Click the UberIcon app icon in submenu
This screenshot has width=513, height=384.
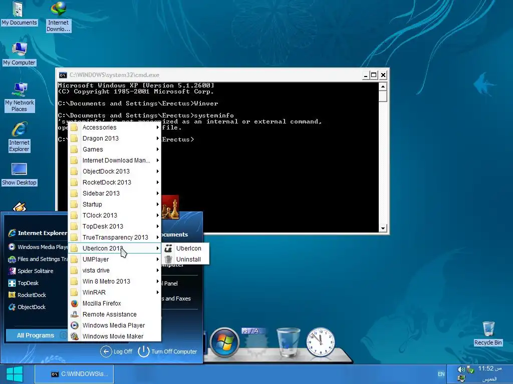168,248
